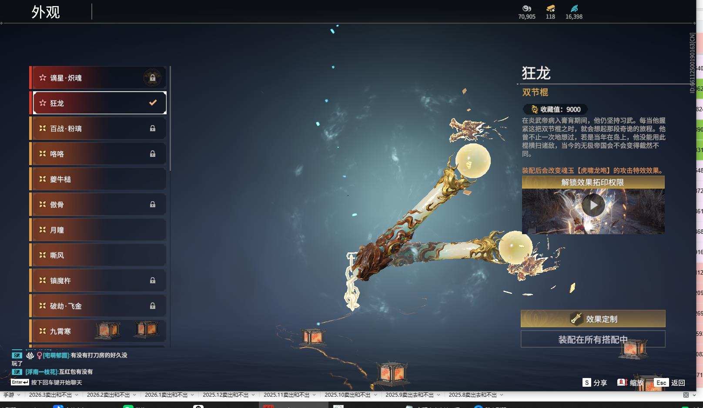Click the lock toggle on 百战·粉璃
This screenshot has width=703, height=408.
[153, 128]
